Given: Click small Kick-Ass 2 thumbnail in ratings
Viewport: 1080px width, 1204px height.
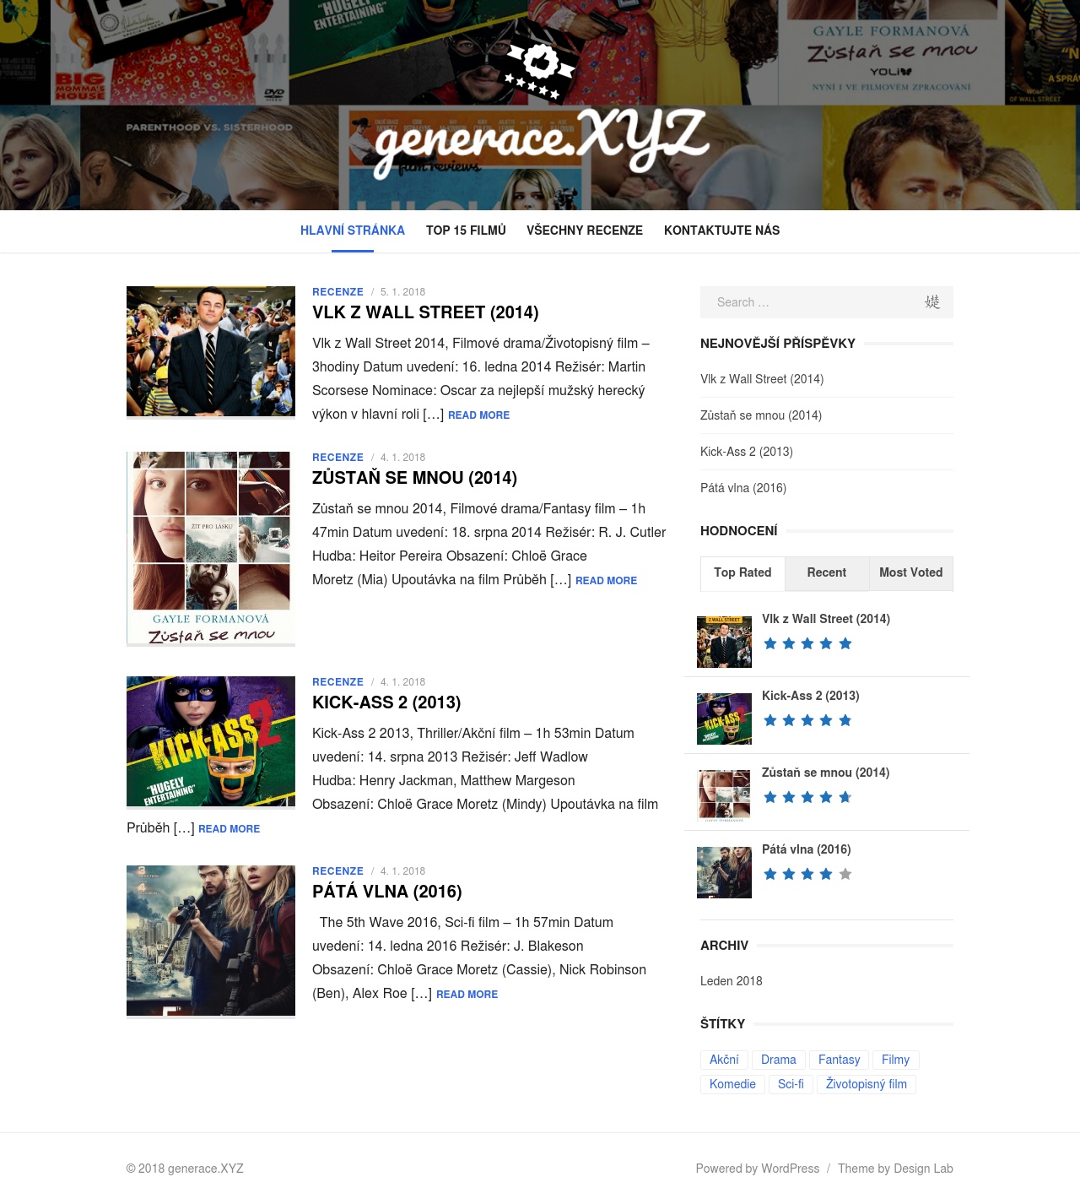Looking at the screenshot, I should click(724, 719).
